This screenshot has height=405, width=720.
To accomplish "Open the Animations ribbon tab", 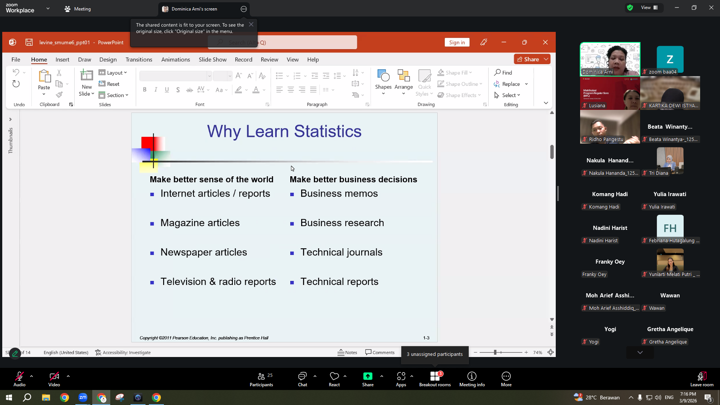I will click(x=175, y=59).
